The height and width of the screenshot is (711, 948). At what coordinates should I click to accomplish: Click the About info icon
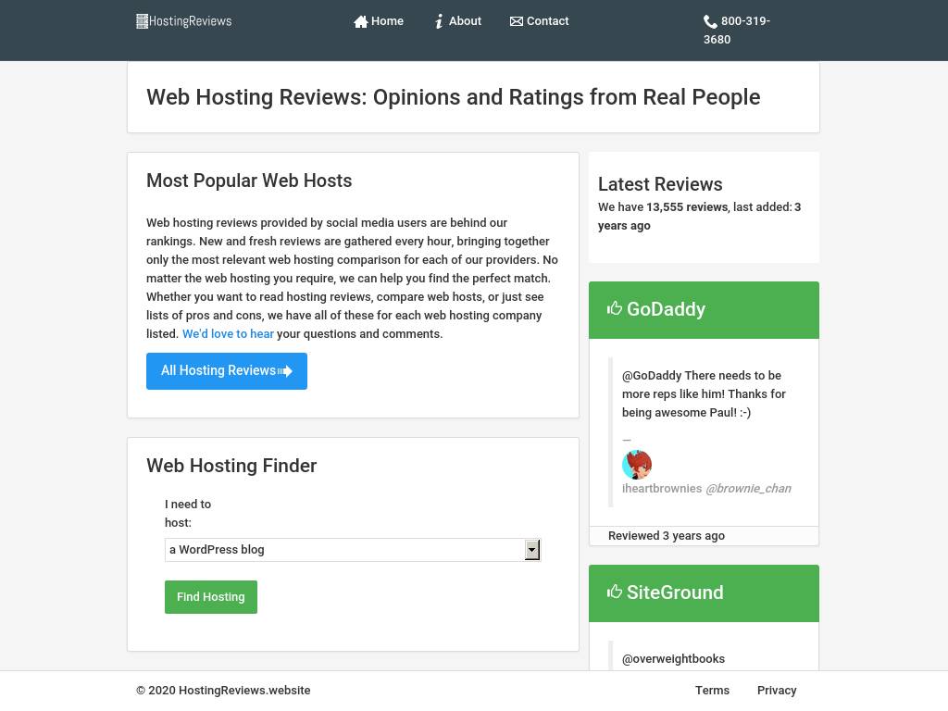[440, 21]
